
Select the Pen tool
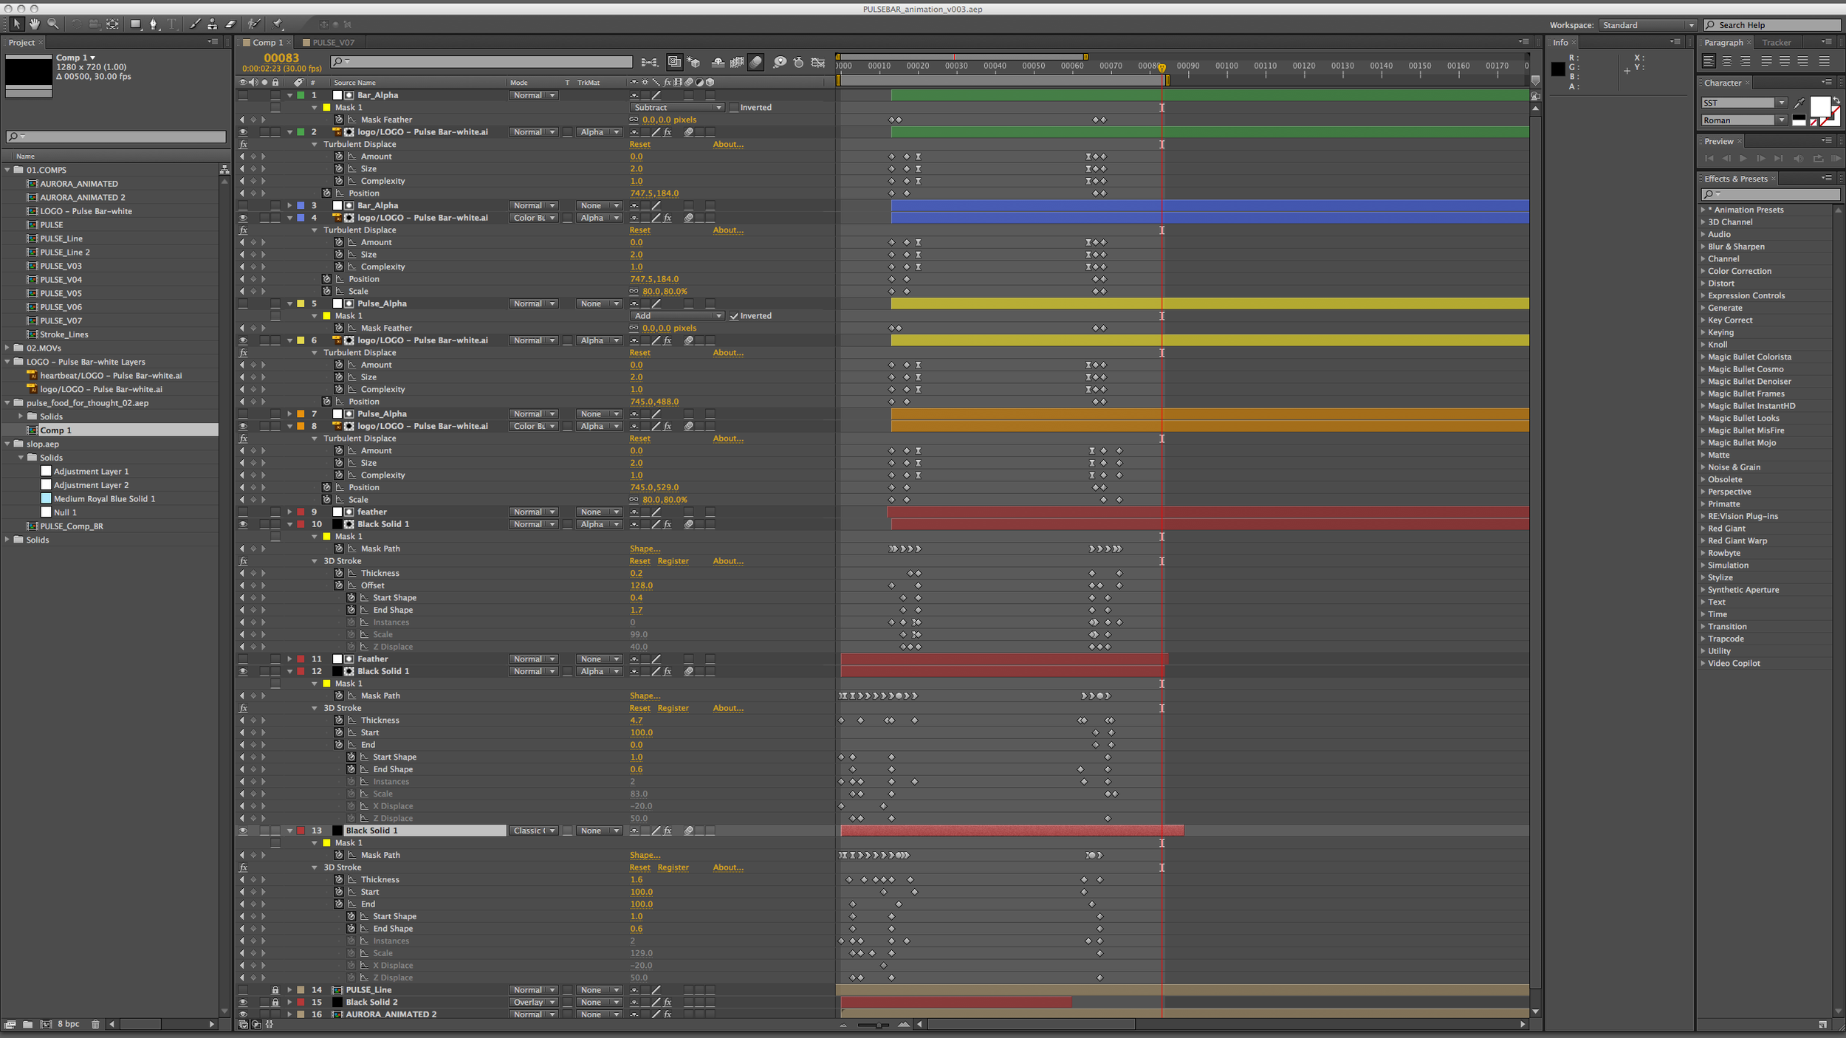click(154, 24)
